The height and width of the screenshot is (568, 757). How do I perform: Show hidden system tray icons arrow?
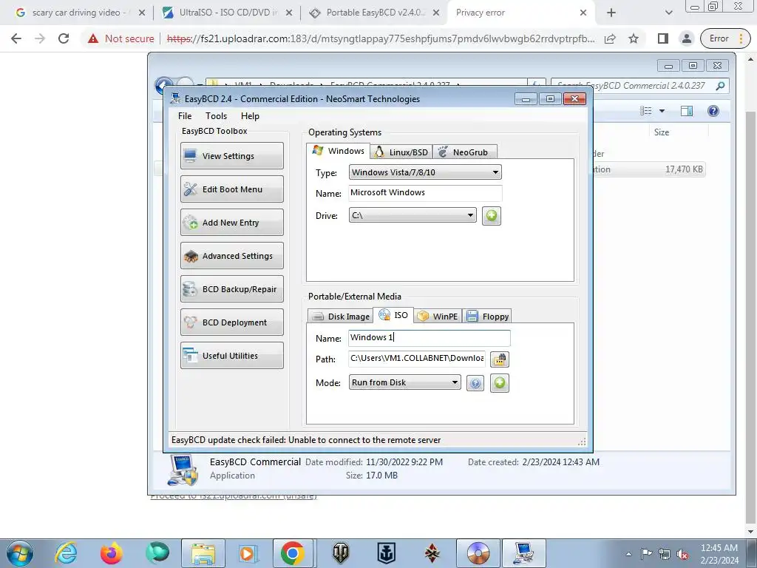tap(628, 554)
